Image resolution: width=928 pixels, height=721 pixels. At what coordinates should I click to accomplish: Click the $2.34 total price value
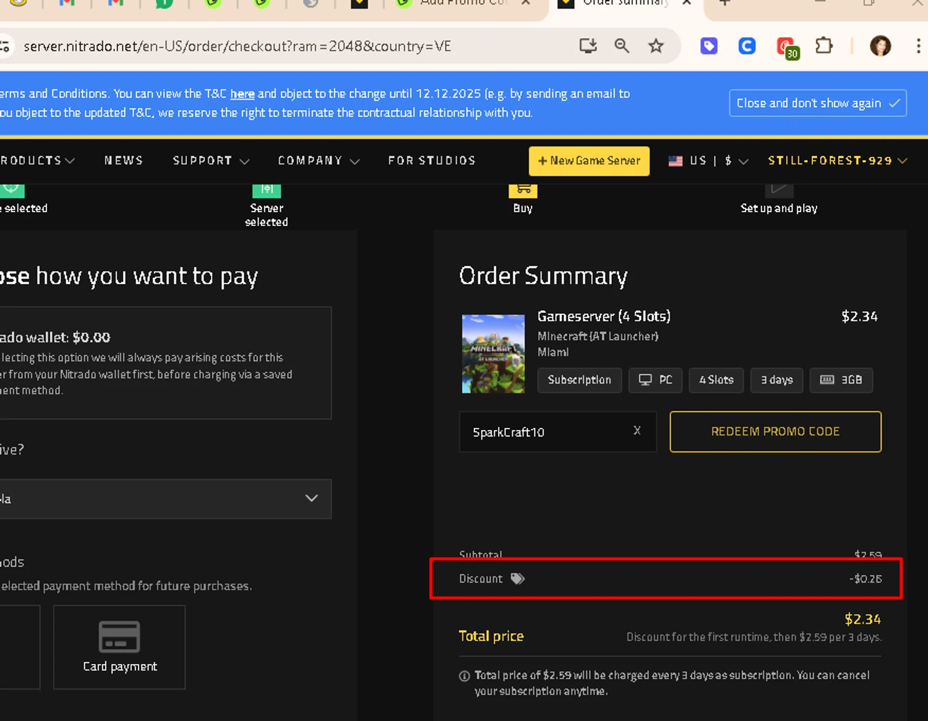tap(862, 619)
